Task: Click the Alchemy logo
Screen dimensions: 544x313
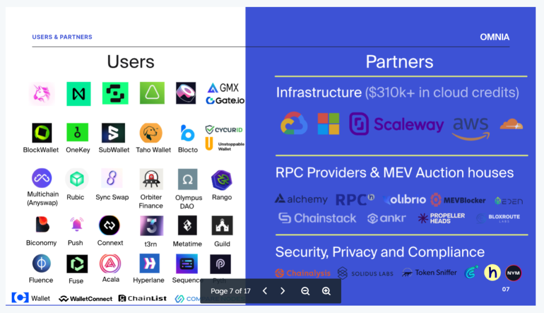Action: [x=301, y=199]
